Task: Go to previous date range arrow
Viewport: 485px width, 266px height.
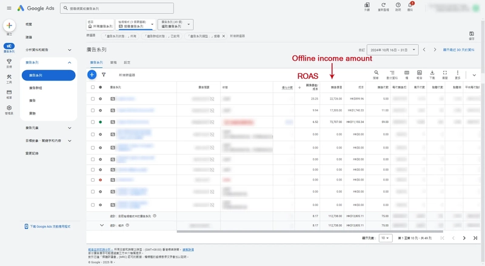Action: click(424, 50)
